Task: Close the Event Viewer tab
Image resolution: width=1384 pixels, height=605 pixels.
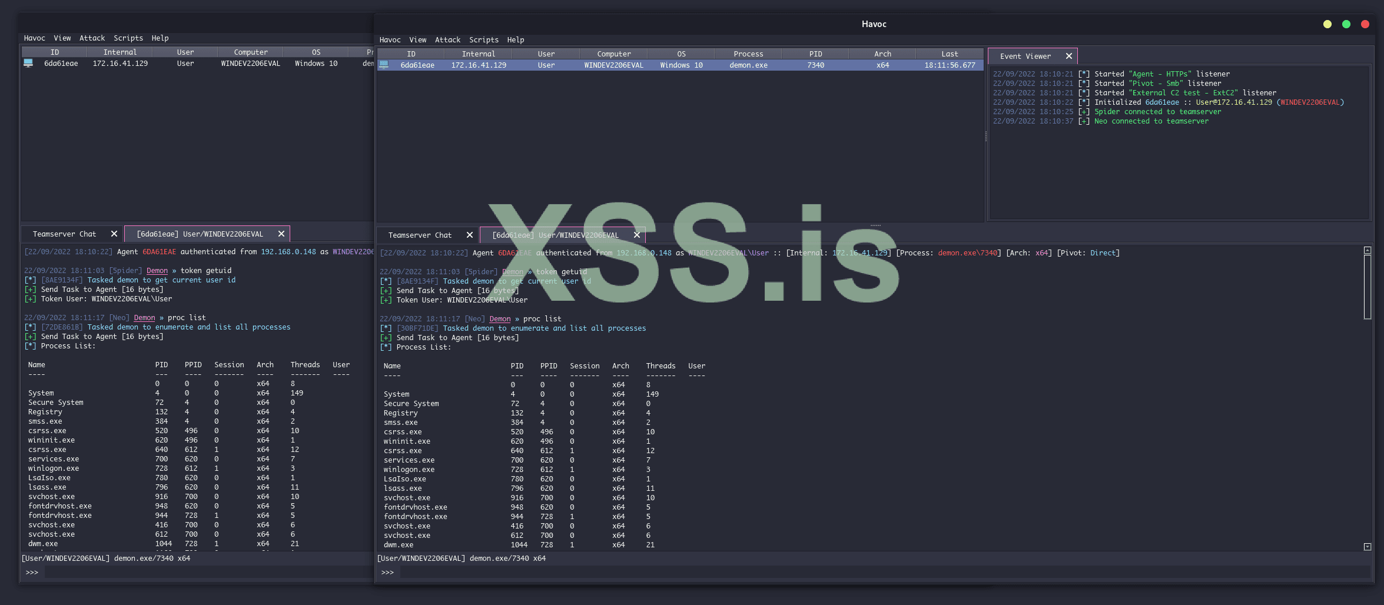Action: pos(1069,56)
